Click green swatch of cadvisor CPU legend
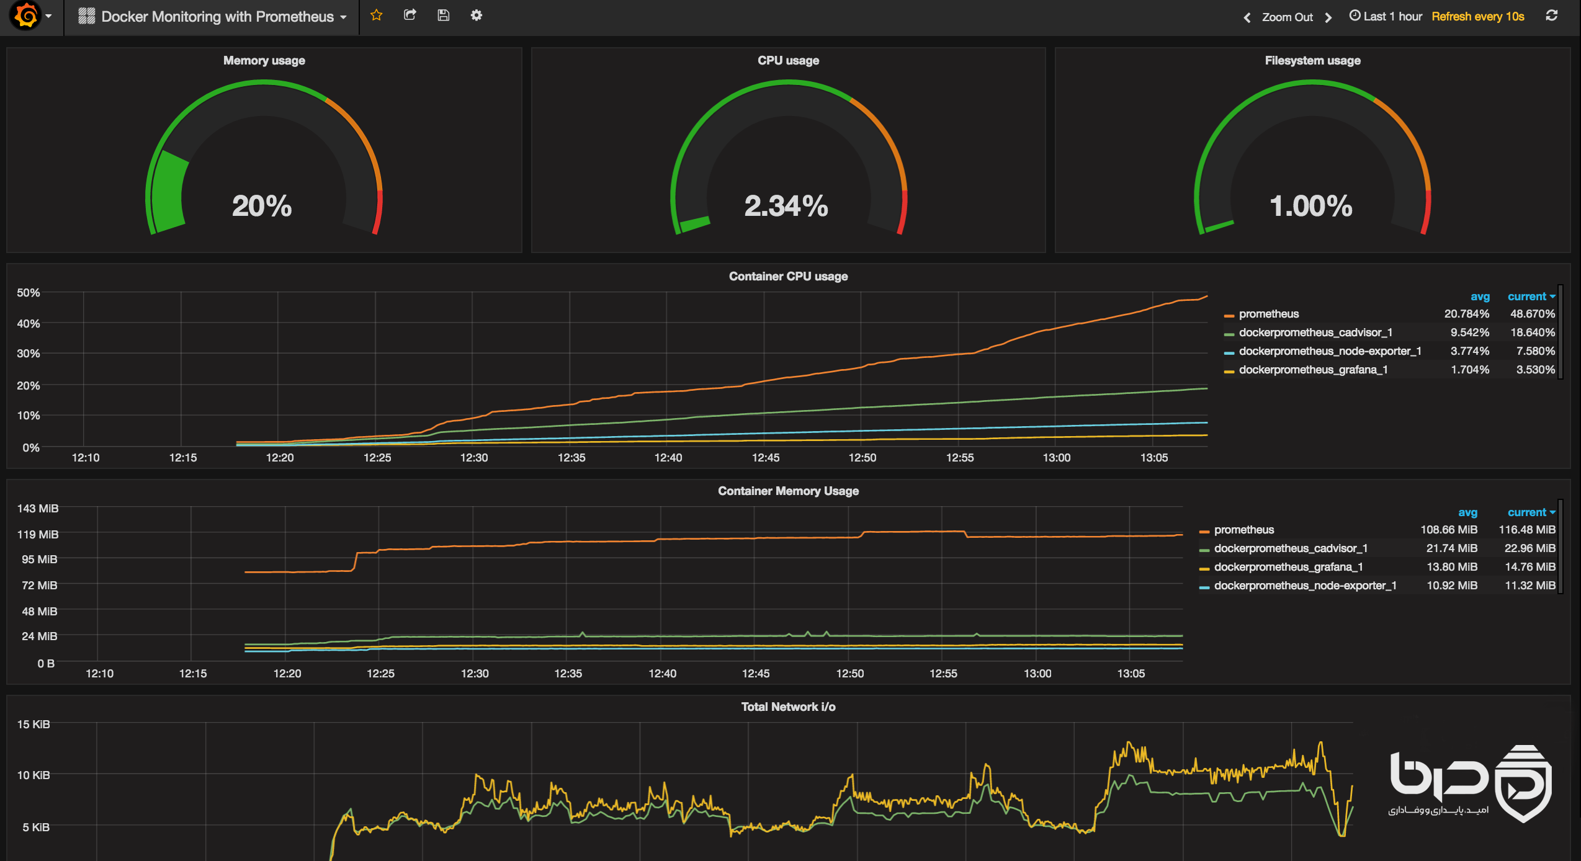This screenshot has width=1581, height=861. (x=1229, y=334)
